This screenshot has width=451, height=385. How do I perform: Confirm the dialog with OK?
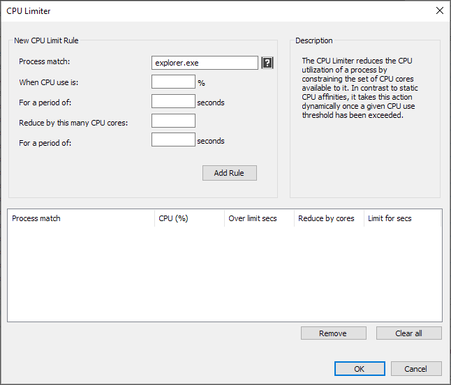pos(360,369)
